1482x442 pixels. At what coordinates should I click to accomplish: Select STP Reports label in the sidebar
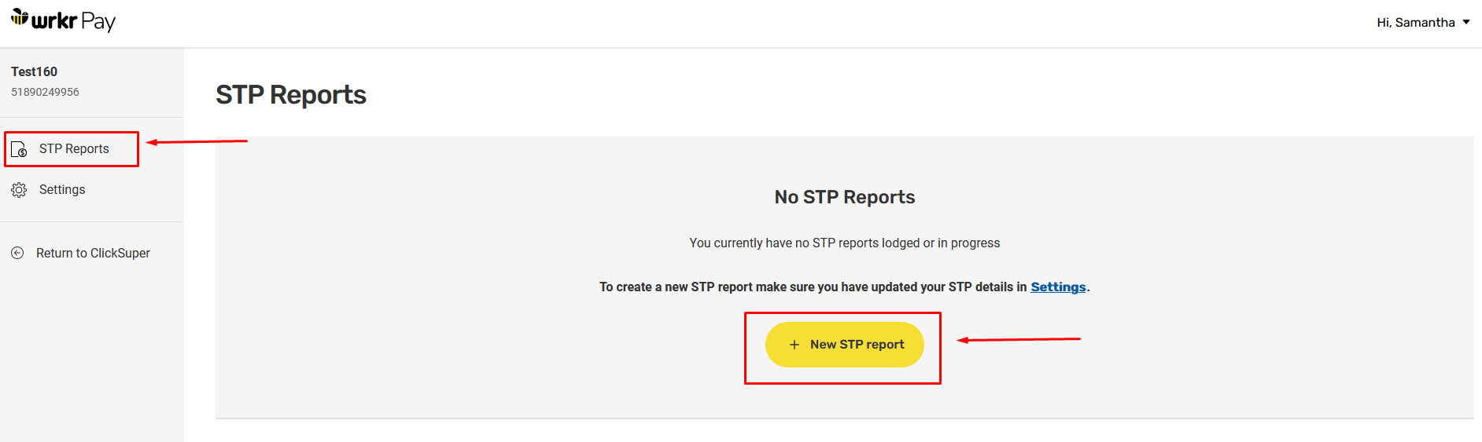tap(74, 149)
